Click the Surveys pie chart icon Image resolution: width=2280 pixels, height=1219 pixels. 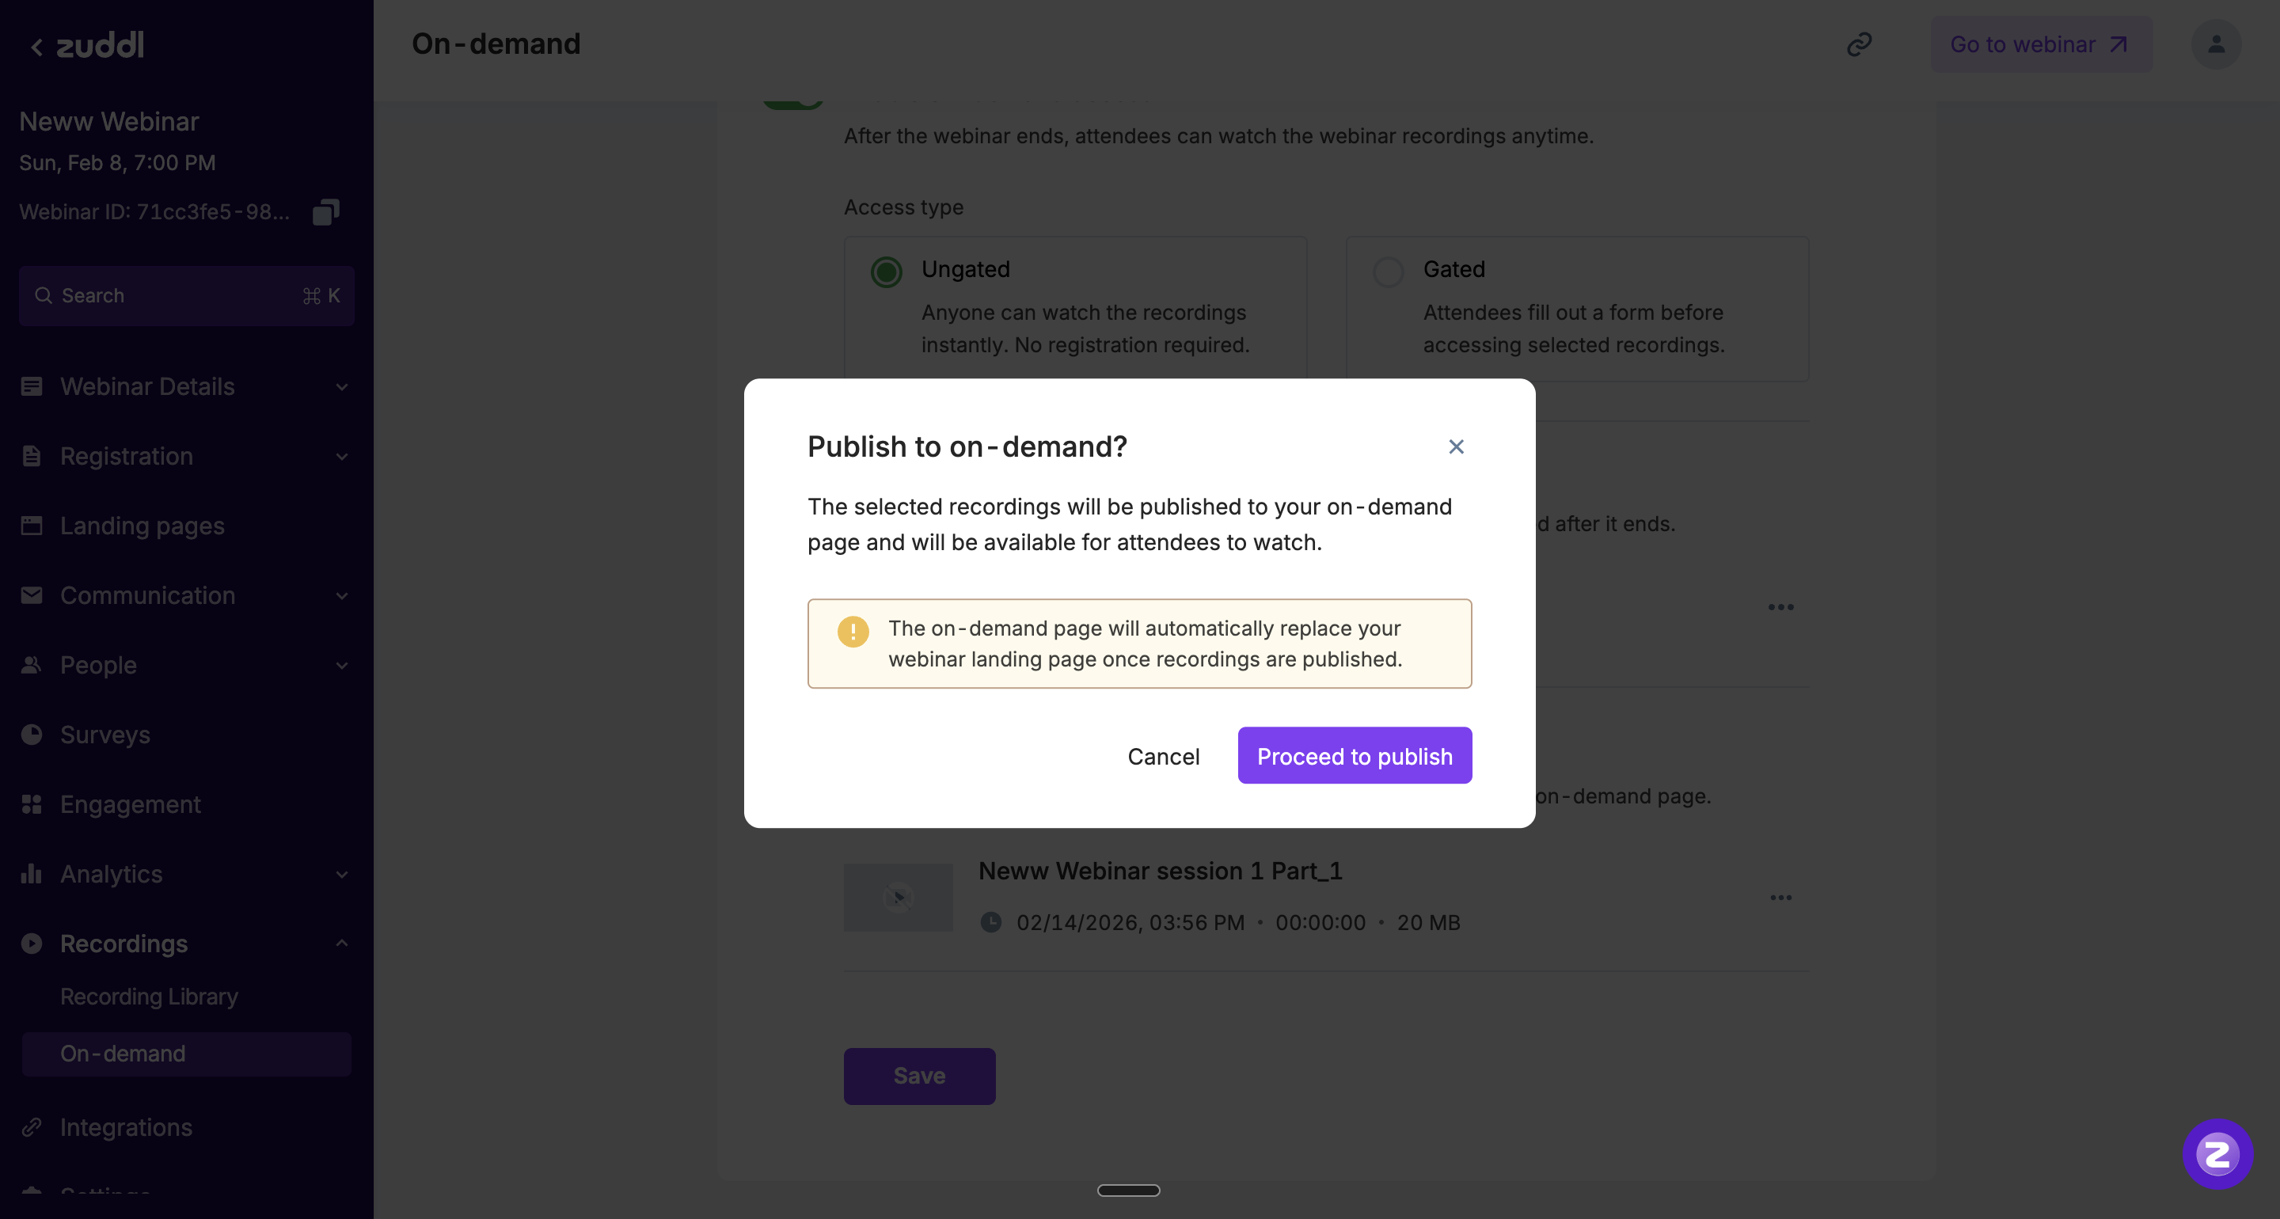(x=32, y=735)
